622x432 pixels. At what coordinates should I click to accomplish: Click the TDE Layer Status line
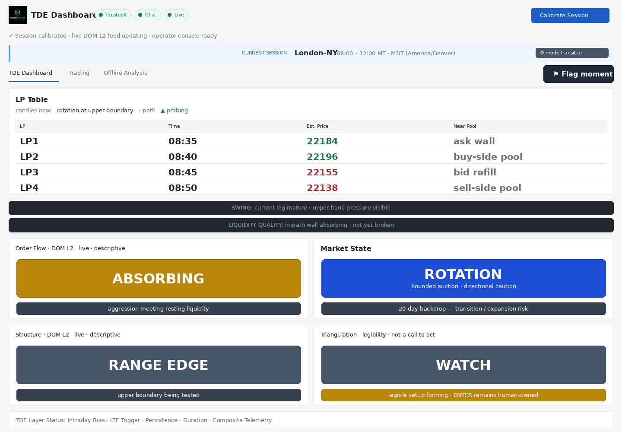coord(144,420)
